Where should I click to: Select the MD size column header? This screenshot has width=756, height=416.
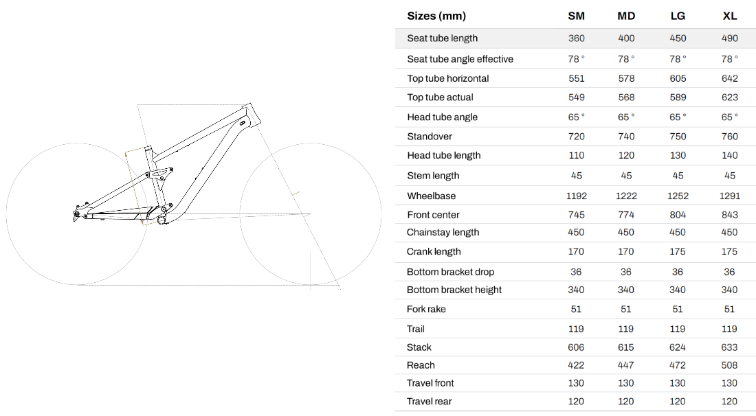pyautogui.click(x=626, y=16)
